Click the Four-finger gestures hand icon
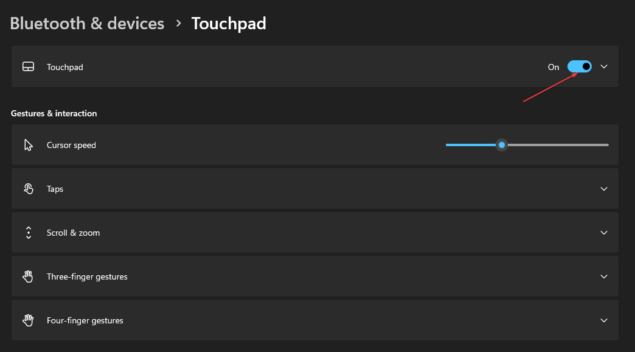635x352 pixels. point(28,320)
